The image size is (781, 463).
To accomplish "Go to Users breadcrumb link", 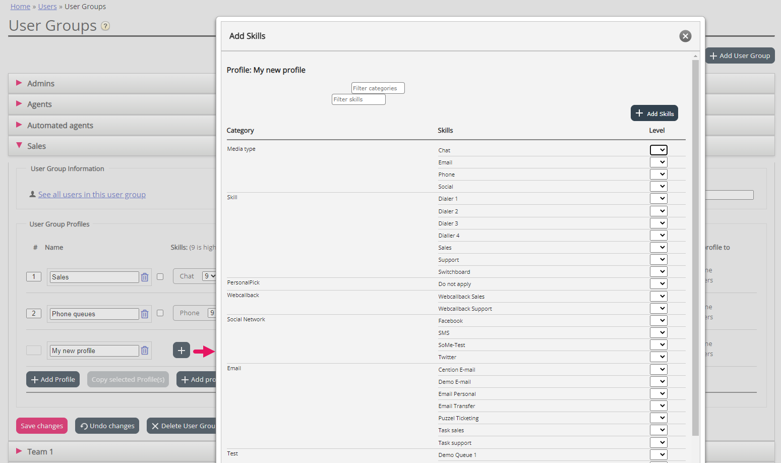I will [x=47, y=7].
